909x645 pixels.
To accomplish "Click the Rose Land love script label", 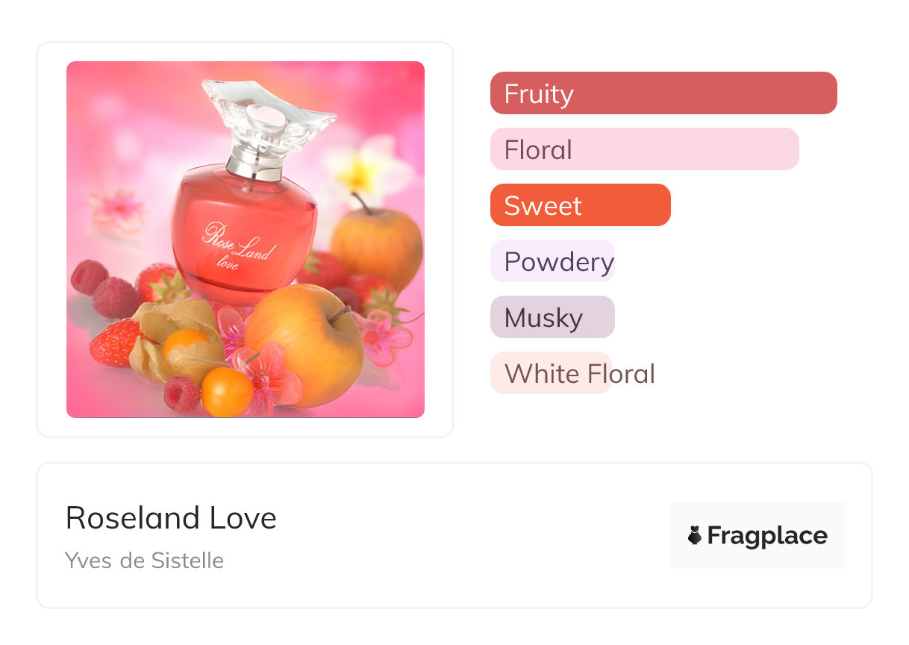I will coord(237,244).
